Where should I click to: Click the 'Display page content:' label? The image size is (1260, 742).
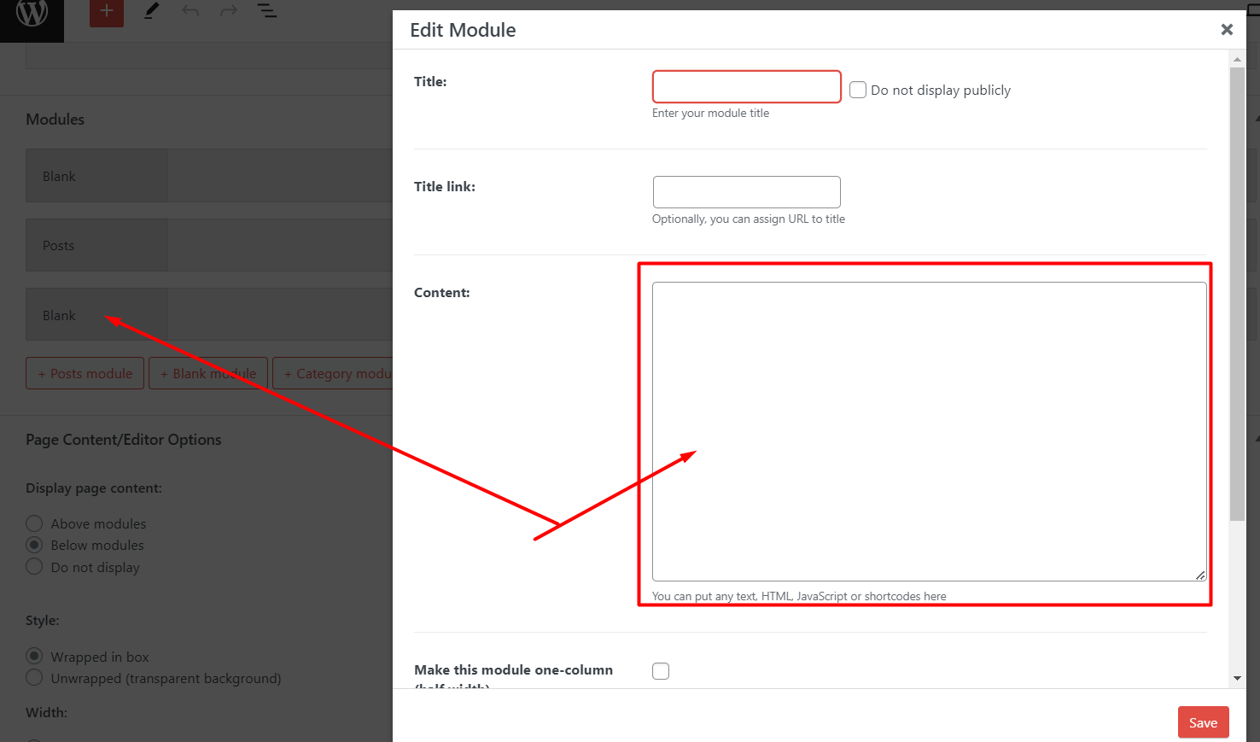[x=94, y=488]
